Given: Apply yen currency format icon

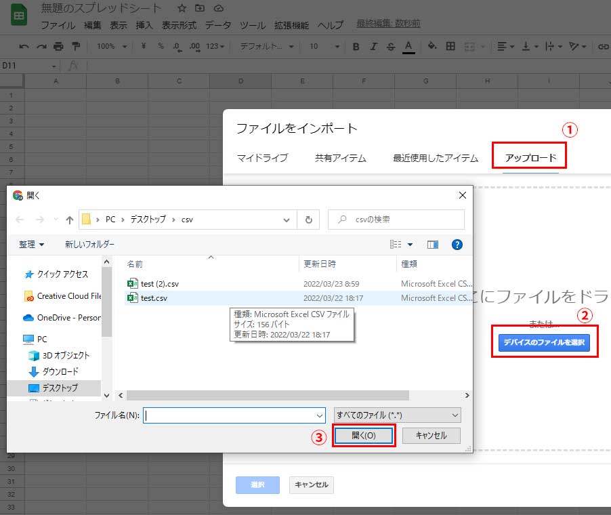Looking at the screenshot, I should pyautogui.click(x=144, y=46).
